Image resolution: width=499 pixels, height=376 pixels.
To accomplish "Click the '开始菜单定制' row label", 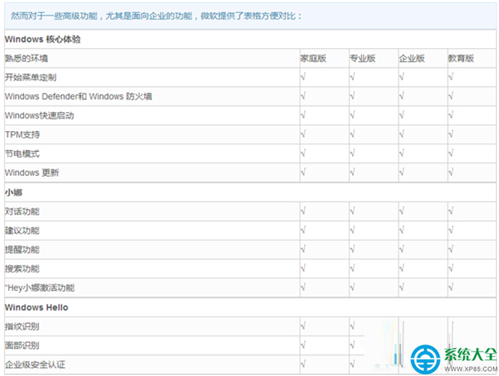I will point(30,77).
